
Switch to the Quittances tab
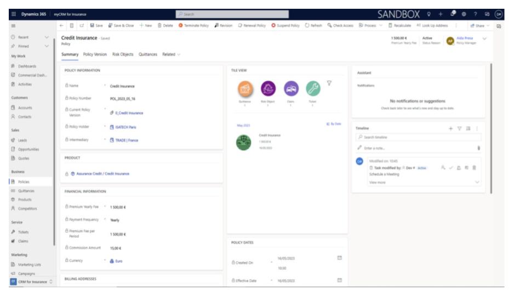coord(148,54)
